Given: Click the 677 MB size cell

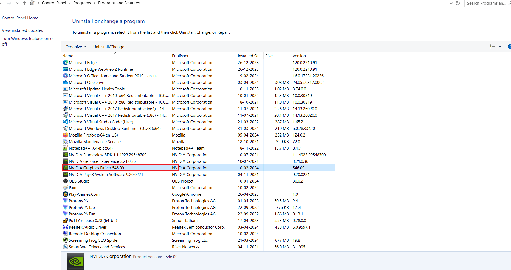Looking at the screenshot, I should click(282, 240).
